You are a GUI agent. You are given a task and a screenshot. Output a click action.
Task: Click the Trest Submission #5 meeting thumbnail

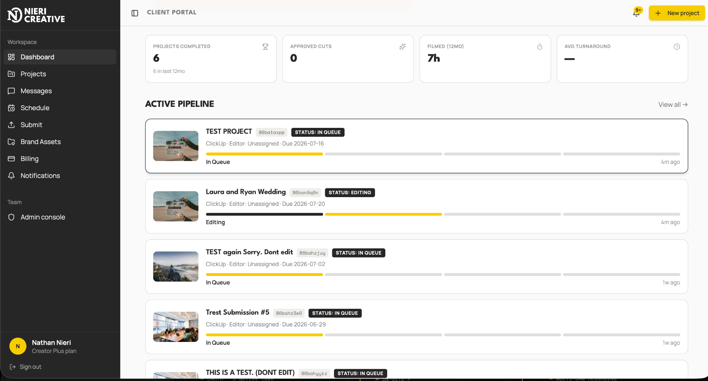[x=176, y=327]
